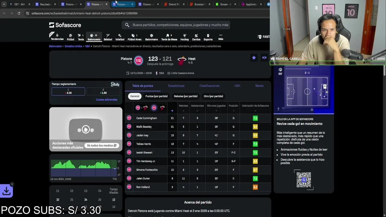
Task: Open the Más sports overflow menu
Action: pos(221,37)
